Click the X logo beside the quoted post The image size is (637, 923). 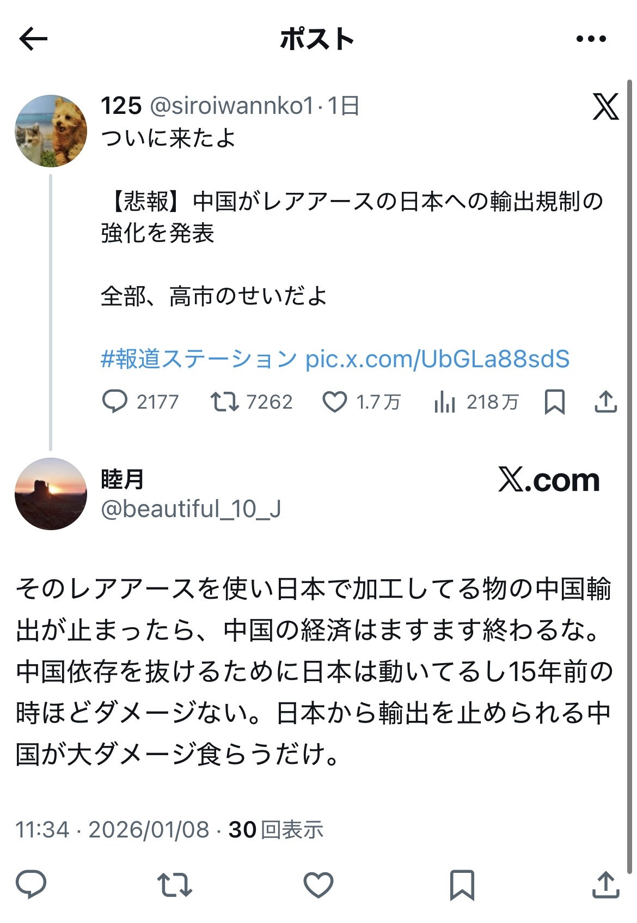pyautogui.click(x=605, y=106)
